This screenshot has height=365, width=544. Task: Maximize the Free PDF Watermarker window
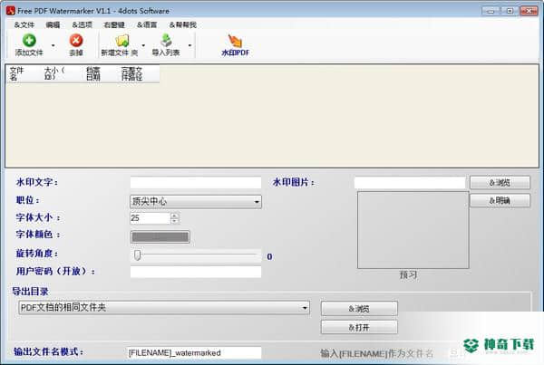(x=510, y=11)
